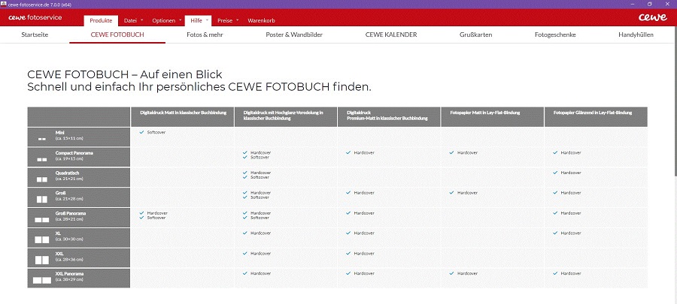
Task: Click Hardcover link for Groß Panorama Digitaldruck Matt
Action: (x=157, y=213)
